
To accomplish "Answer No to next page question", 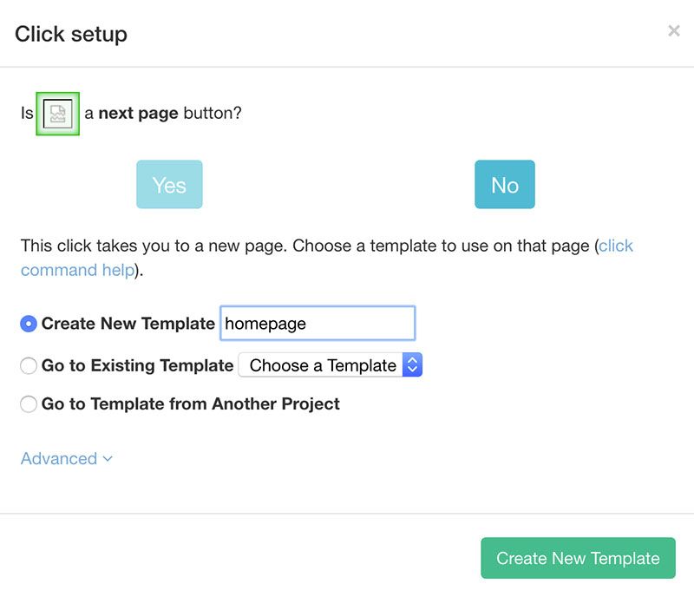I will coord(505,184).
